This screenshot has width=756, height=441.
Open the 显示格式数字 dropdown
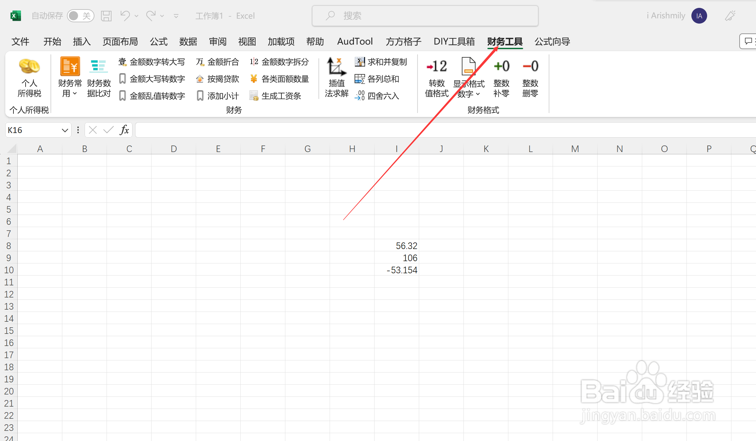click(x=469, y=78)
